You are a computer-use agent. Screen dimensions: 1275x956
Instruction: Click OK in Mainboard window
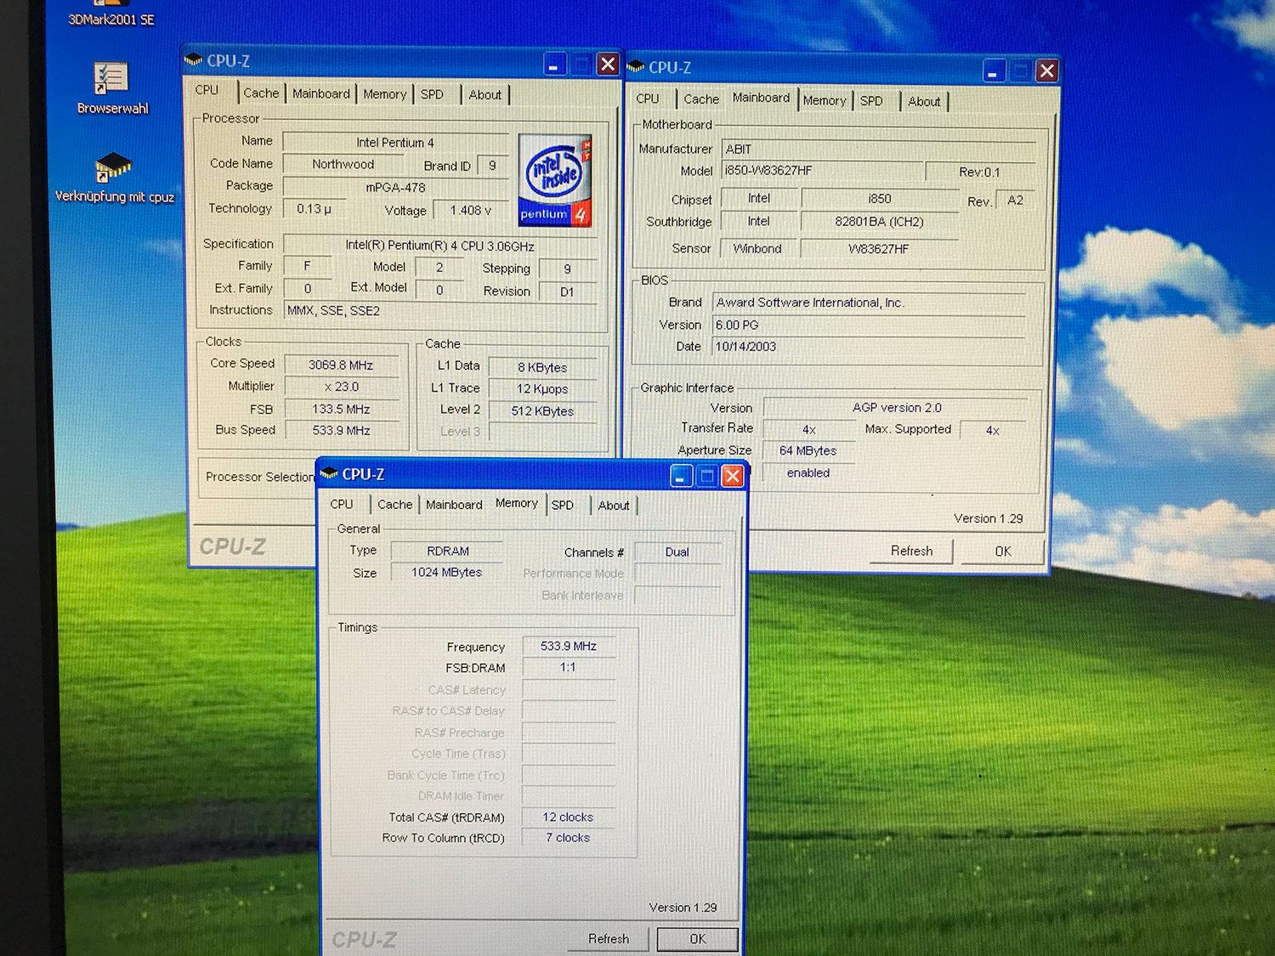coord(1003,552)
